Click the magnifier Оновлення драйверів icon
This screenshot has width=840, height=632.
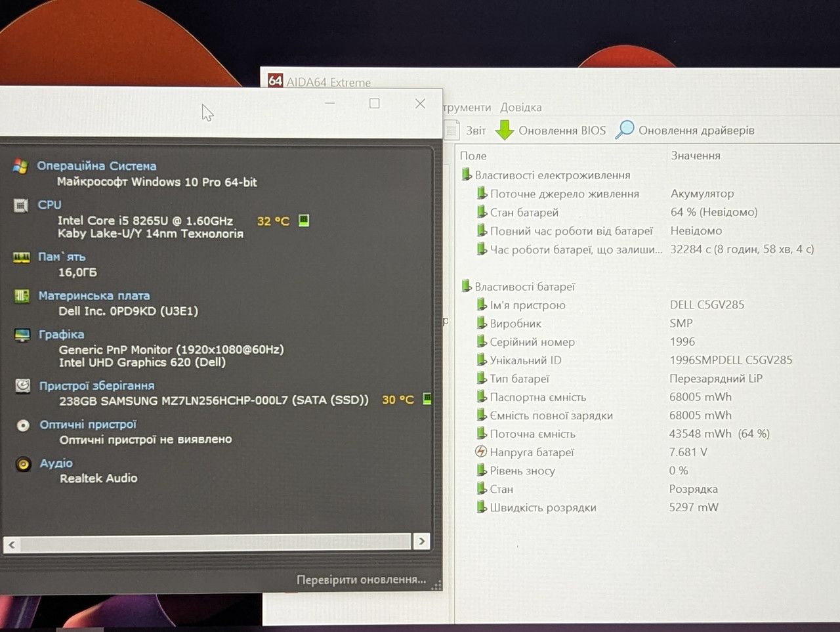pos(624,129)
